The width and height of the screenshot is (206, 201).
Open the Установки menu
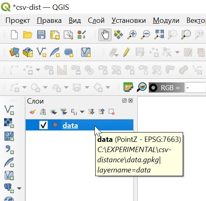coord(129,20)
